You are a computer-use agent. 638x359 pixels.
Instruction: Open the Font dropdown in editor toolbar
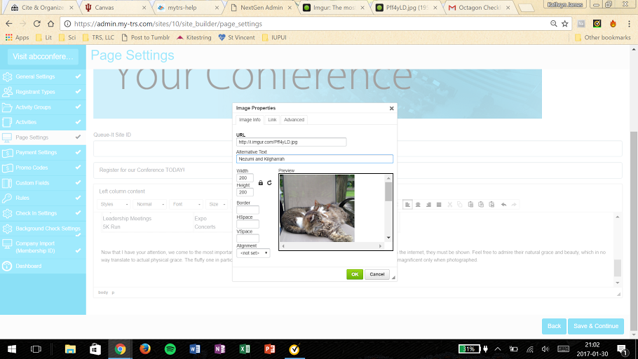pos(186,204)
